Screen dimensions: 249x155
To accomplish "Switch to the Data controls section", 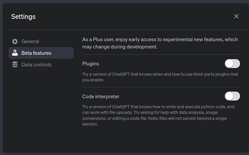I will pyautogui.click(x=36, y=65).
